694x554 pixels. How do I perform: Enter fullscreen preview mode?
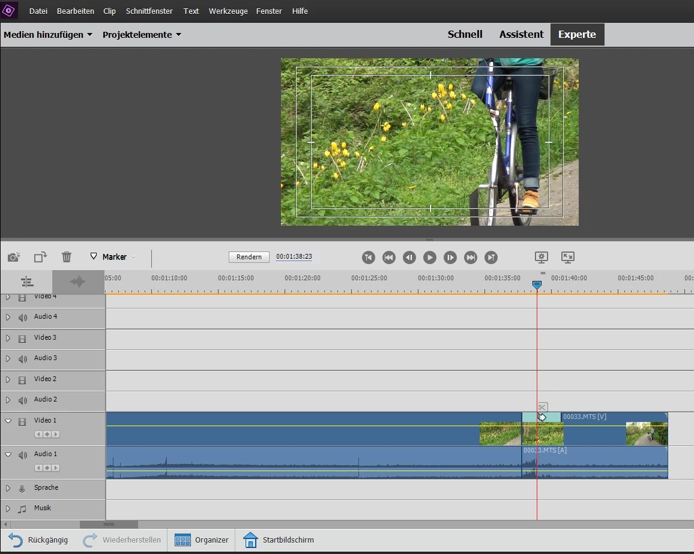(x=567, y=257)
